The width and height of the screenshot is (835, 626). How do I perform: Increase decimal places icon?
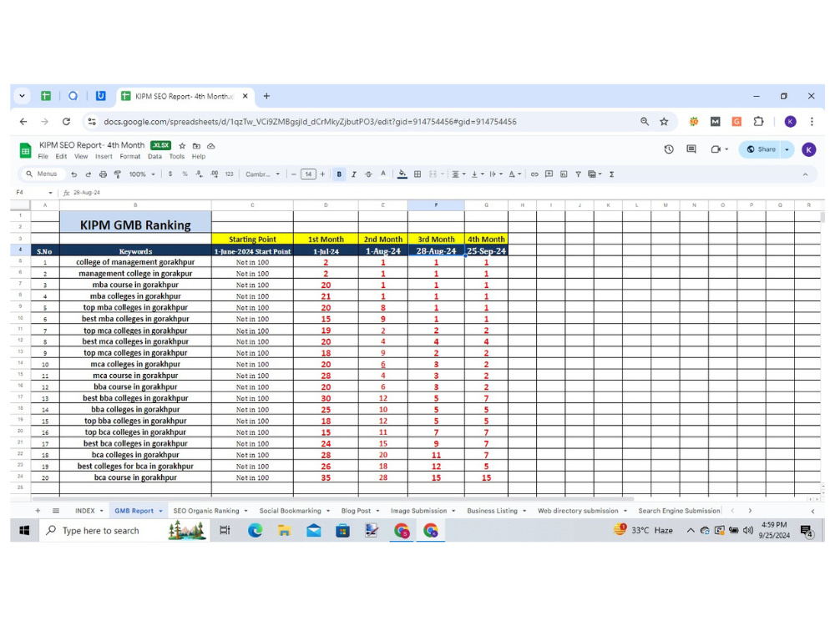(214, 174)
